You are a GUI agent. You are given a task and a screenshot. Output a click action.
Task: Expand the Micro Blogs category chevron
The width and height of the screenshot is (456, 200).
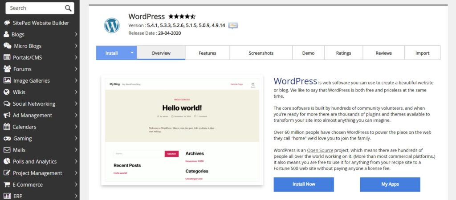pyautogui.click(x=76, y=46)
